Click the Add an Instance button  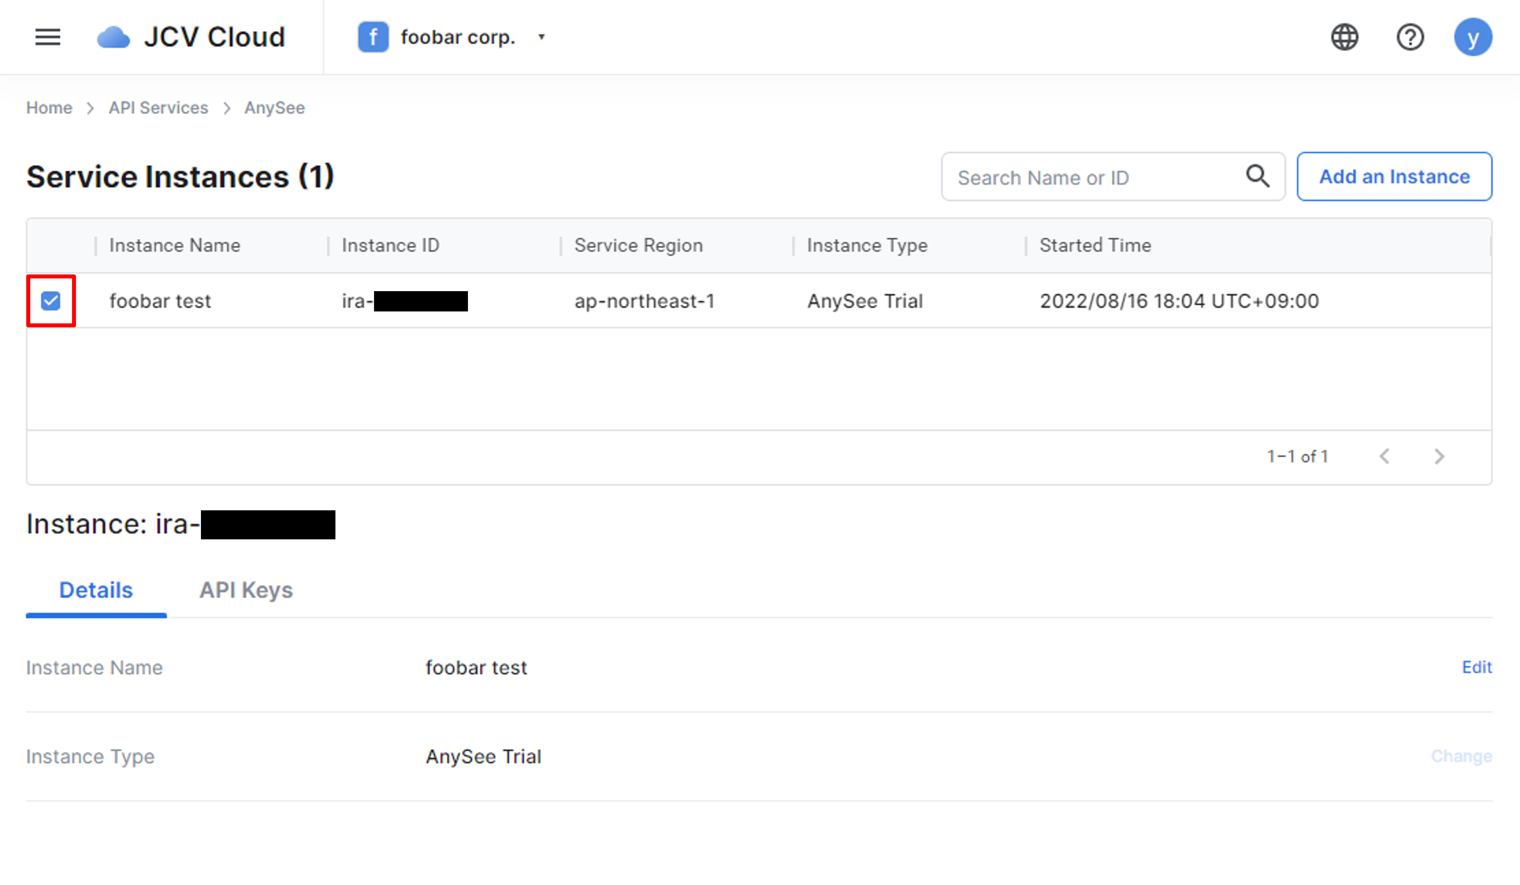[1395, 177]
